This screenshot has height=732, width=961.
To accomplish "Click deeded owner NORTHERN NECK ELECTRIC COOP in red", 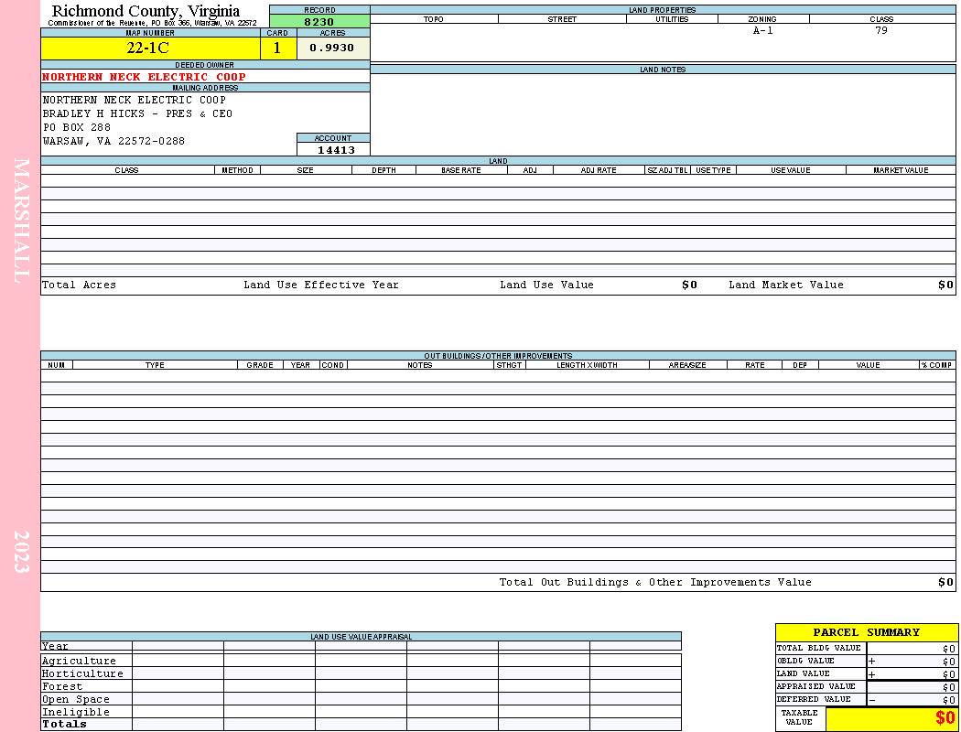I will coord(144,77).
